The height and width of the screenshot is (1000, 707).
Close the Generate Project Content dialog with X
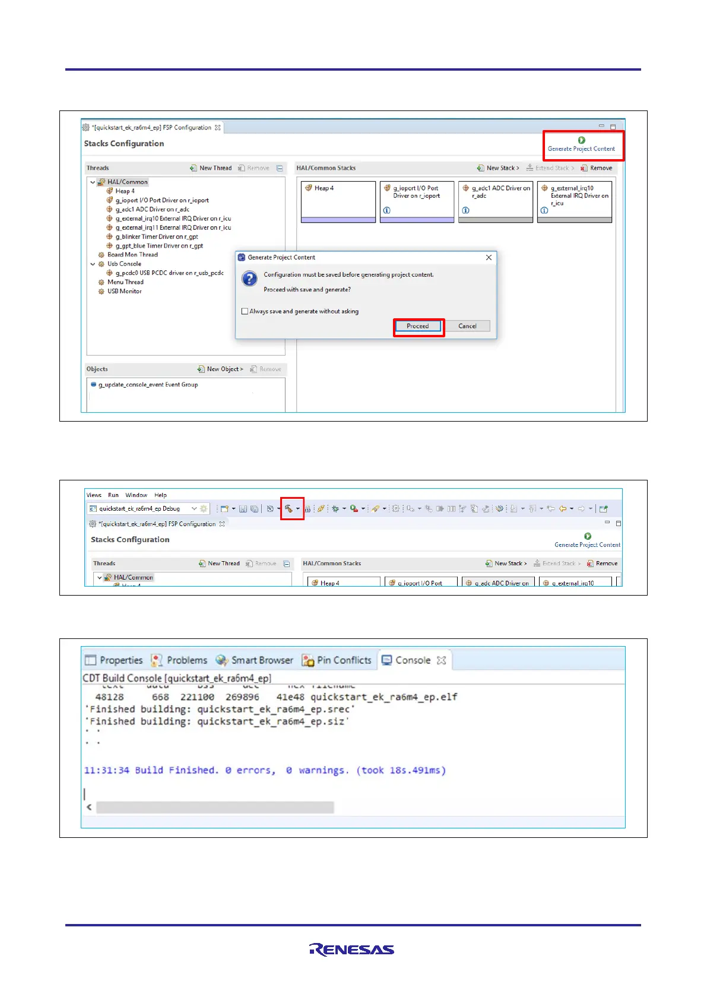pos(489,258)
